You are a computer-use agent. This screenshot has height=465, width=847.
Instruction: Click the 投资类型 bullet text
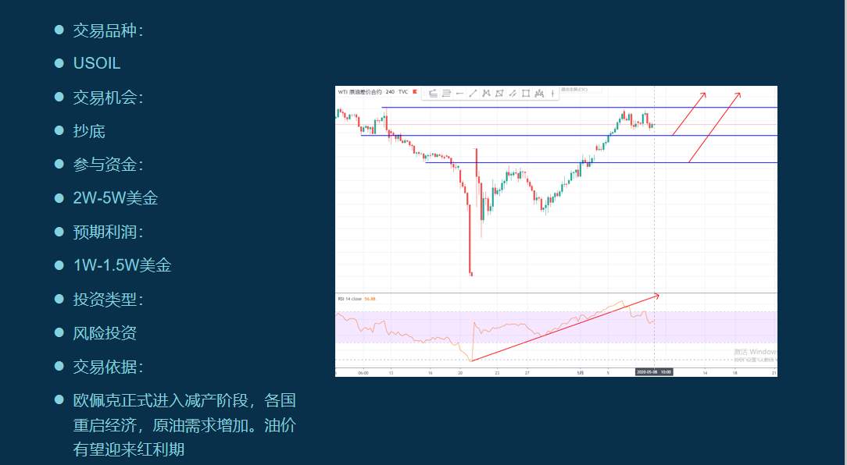pyautogui.click(x=108, y=300)
